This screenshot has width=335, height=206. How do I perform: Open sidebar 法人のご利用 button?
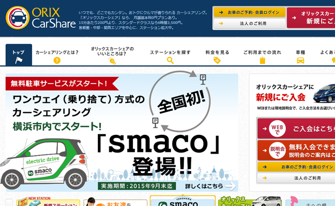tap(296, 178)
